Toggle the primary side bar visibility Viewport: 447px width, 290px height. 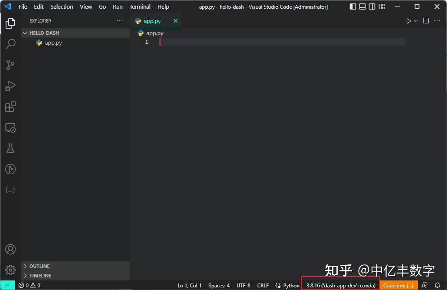(x=352, y=6)
